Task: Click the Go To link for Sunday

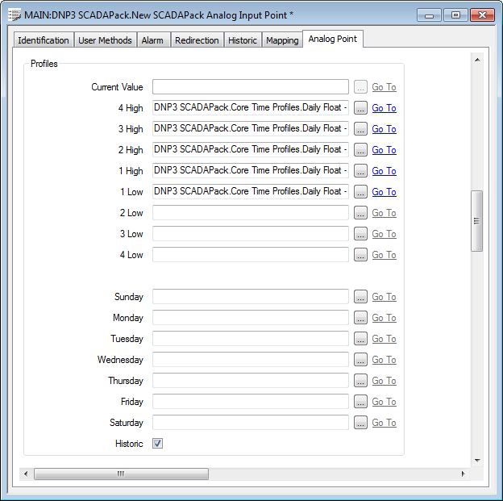Action: pyautogui.click(x=384, y=297)
